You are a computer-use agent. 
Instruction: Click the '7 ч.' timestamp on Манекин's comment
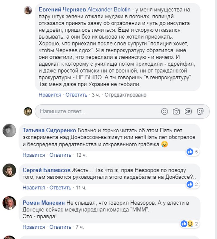(x=79, y=227)
